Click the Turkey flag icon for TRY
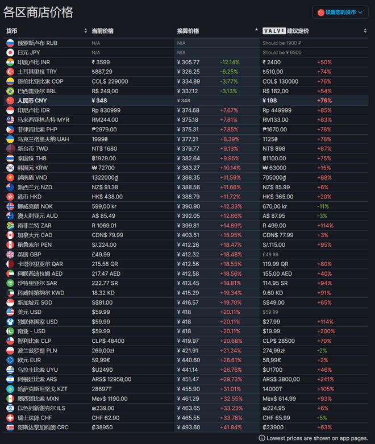This screenshot has width=375, height=444. point(10,72)
